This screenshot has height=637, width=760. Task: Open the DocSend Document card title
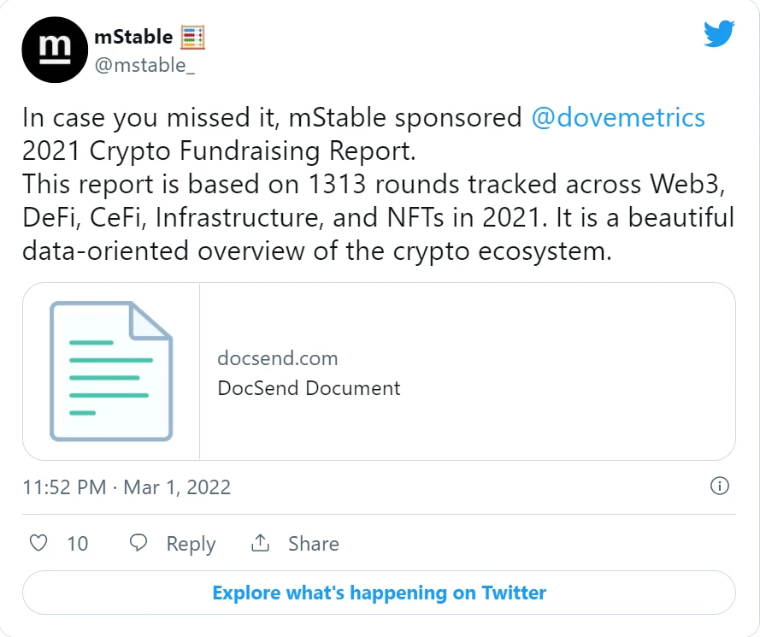coord(309,388)
